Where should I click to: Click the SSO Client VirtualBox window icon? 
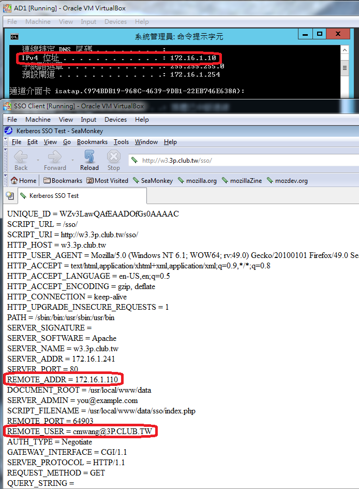click(x=7, y=106)
